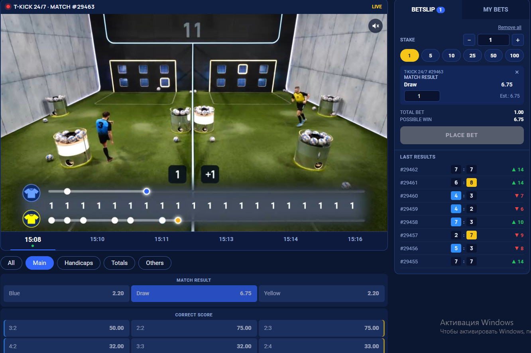Viewport: 531px width, 353px height.
Task: Pick correct score 3:3 at 32.00
Action: tap(194, 346)
